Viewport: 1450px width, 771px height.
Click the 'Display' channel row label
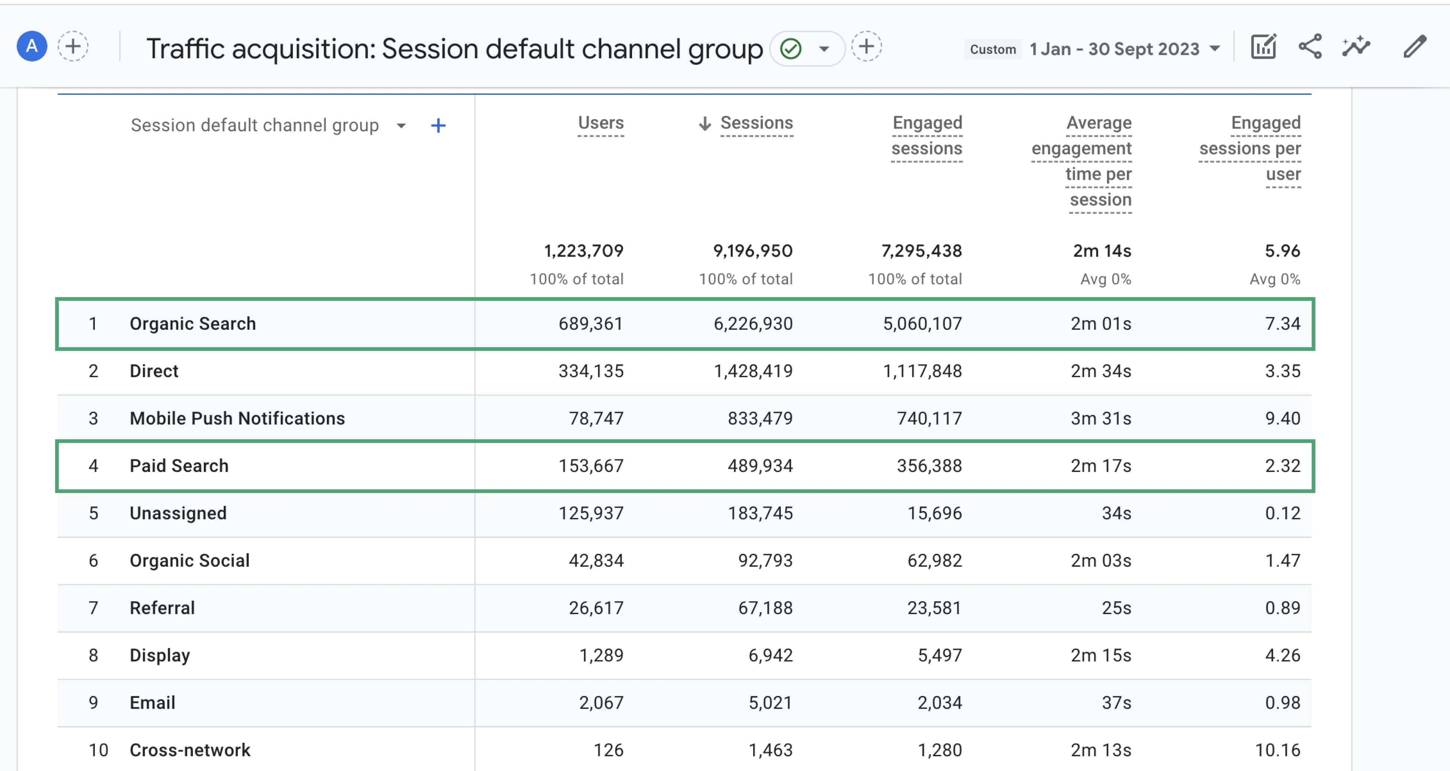pos(160,656)
